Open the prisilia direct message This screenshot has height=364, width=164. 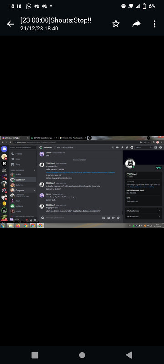pyautogui.click(x=23, y=212)
